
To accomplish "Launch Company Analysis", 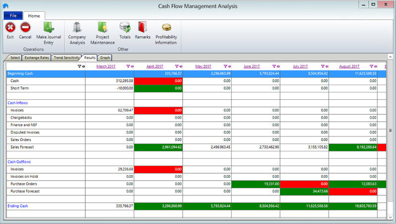I will 77,28.
